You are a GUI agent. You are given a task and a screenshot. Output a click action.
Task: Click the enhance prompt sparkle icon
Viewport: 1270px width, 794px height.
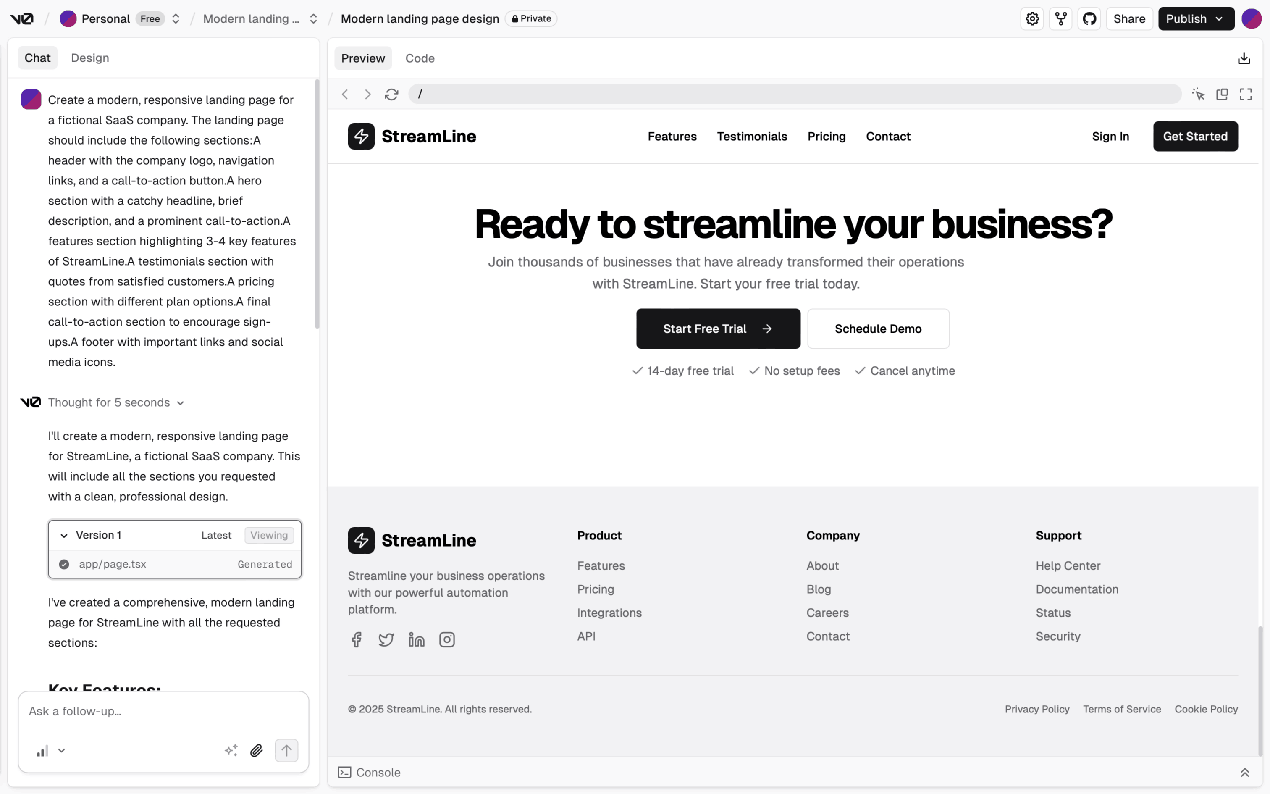(231, 750)
